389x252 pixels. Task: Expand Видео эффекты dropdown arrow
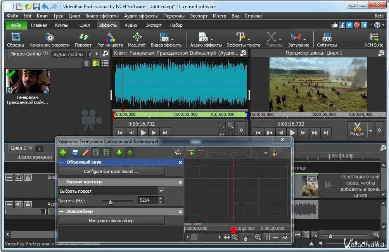click(x=173, y=40)
